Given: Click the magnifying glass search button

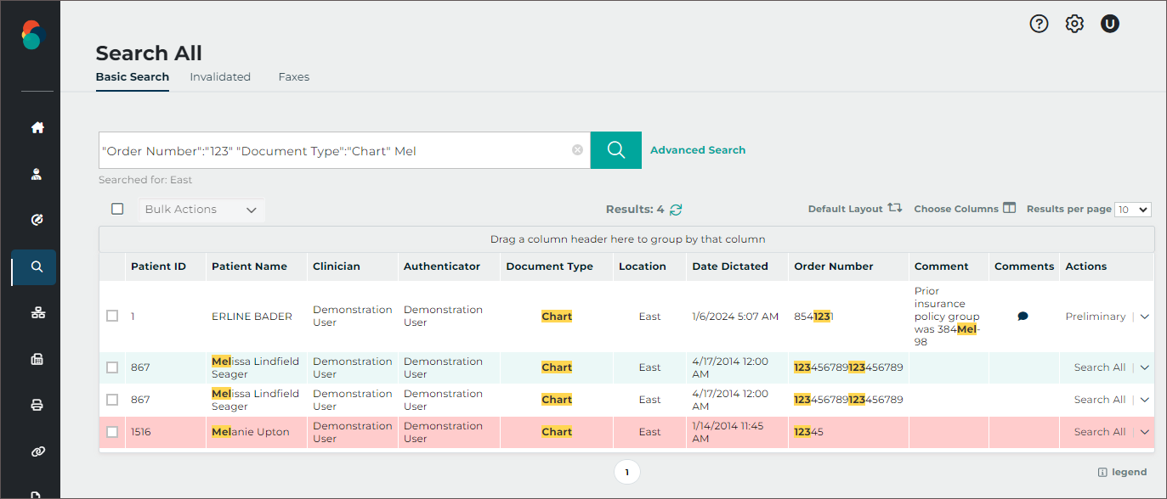Looking at the screenshot, I should [615, 150].
